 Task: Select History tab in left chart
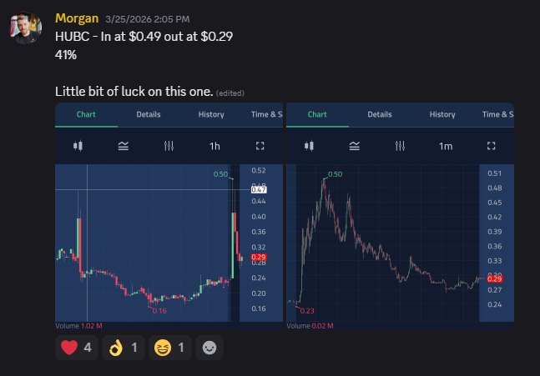[x=211, y=114]
